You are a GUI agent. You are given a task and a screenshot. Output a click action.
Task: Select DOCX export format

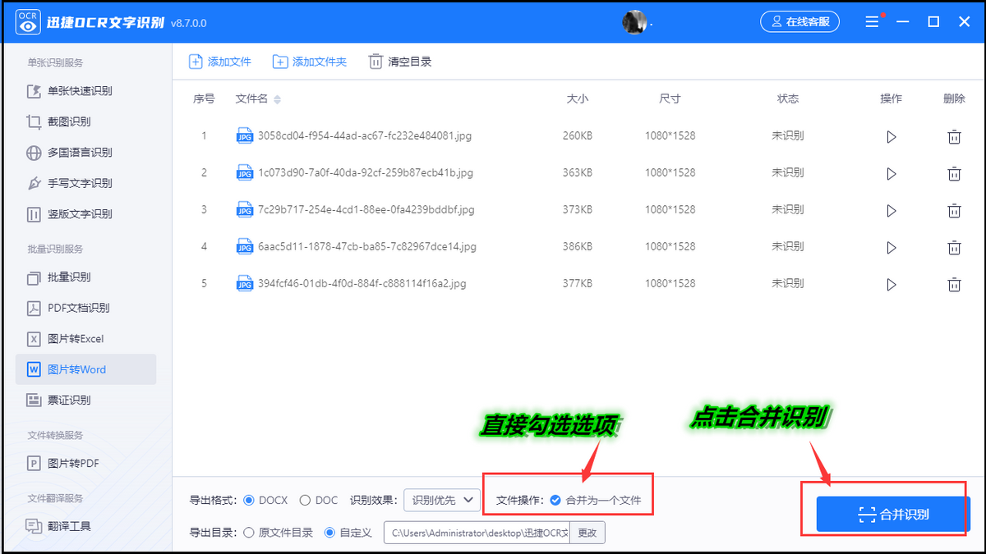[249, 500]
